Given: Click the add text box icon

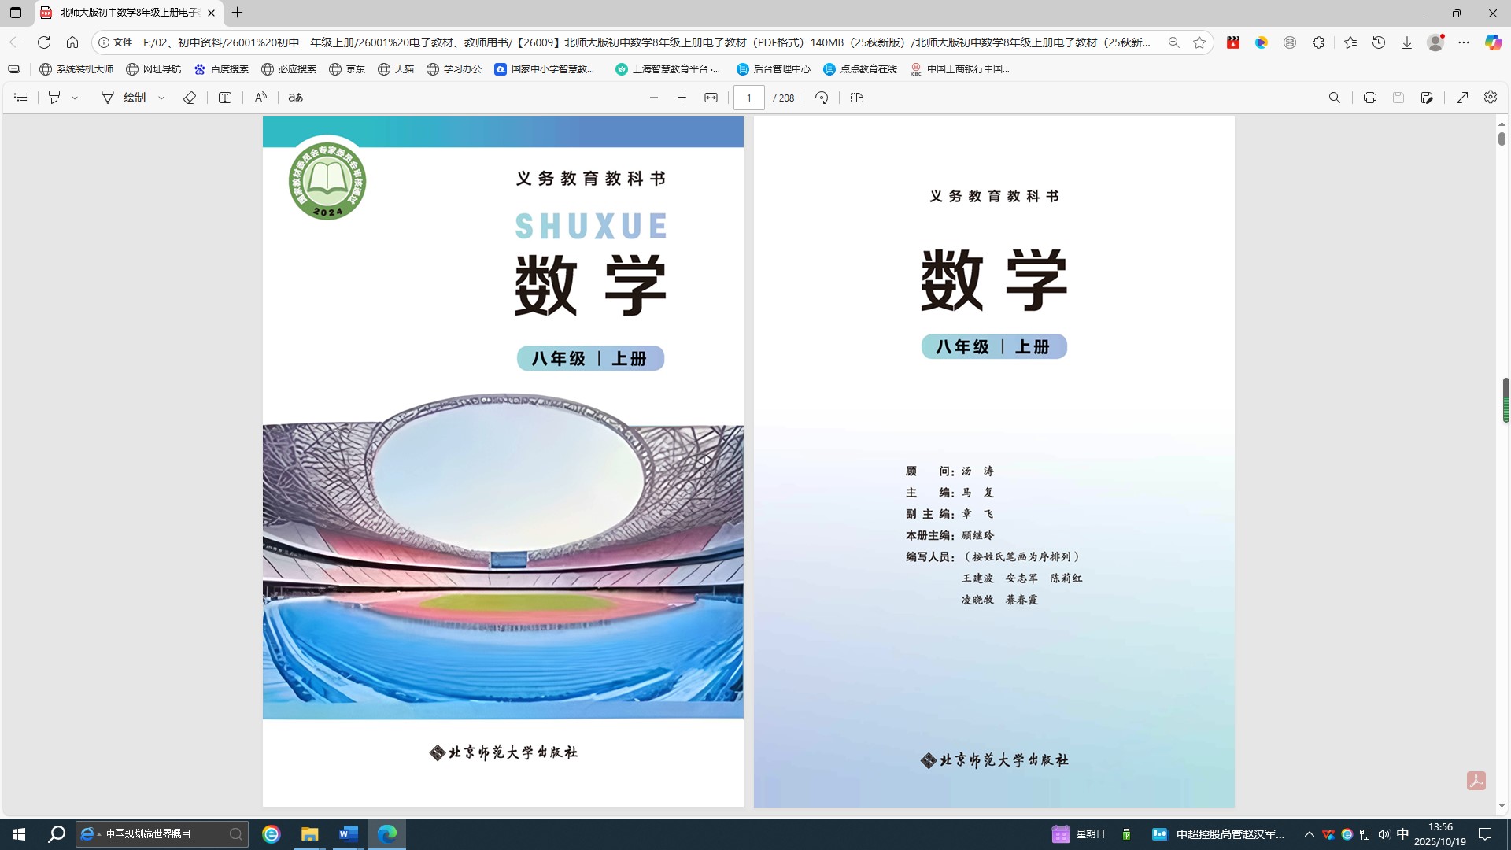Looking at the screenshot, I should [225, 98].
